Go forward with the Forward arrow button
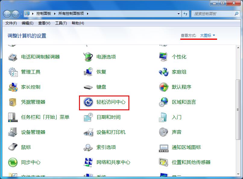 (15, 14)
